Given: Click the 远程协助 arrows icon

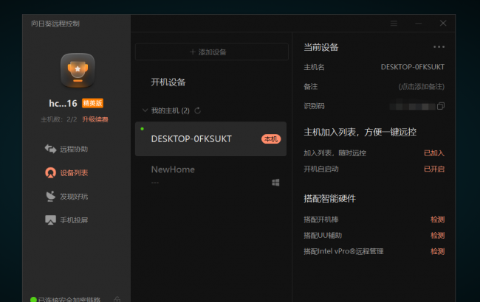Looking at the screenshot, I should (x=50, y=149).
